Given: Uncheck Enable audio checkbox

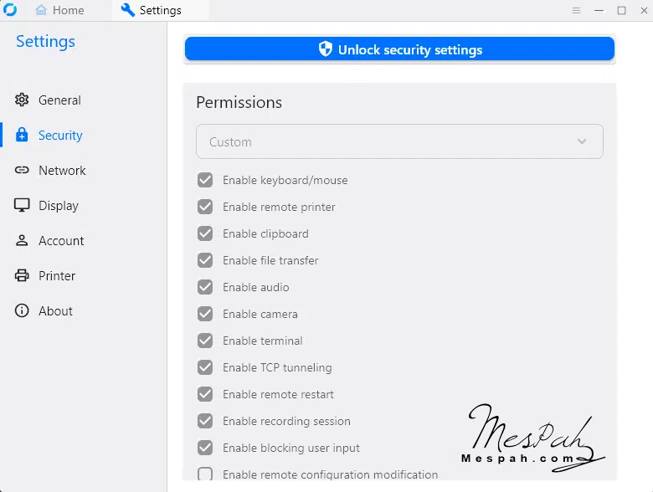Looking at the screenshot, I should [205, 287].
